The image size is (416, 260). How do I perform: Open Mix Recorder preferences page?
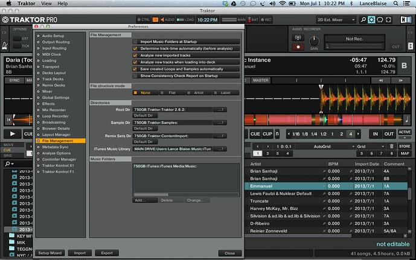tap(54, 110)
